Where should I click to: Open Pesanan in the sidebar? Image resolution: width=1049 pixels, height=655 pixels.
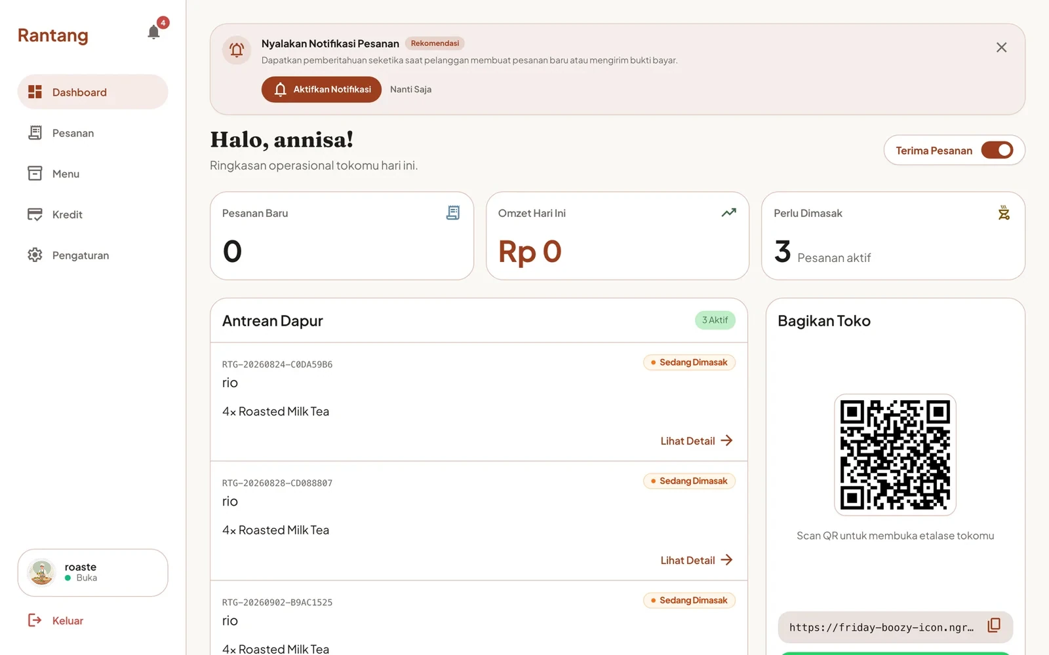pos(92,133)
